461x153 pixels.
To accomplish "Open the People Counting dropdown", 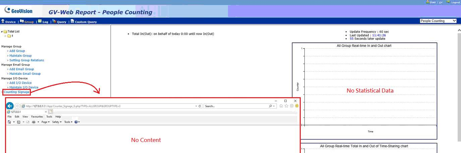I will (x=438, y=21).
